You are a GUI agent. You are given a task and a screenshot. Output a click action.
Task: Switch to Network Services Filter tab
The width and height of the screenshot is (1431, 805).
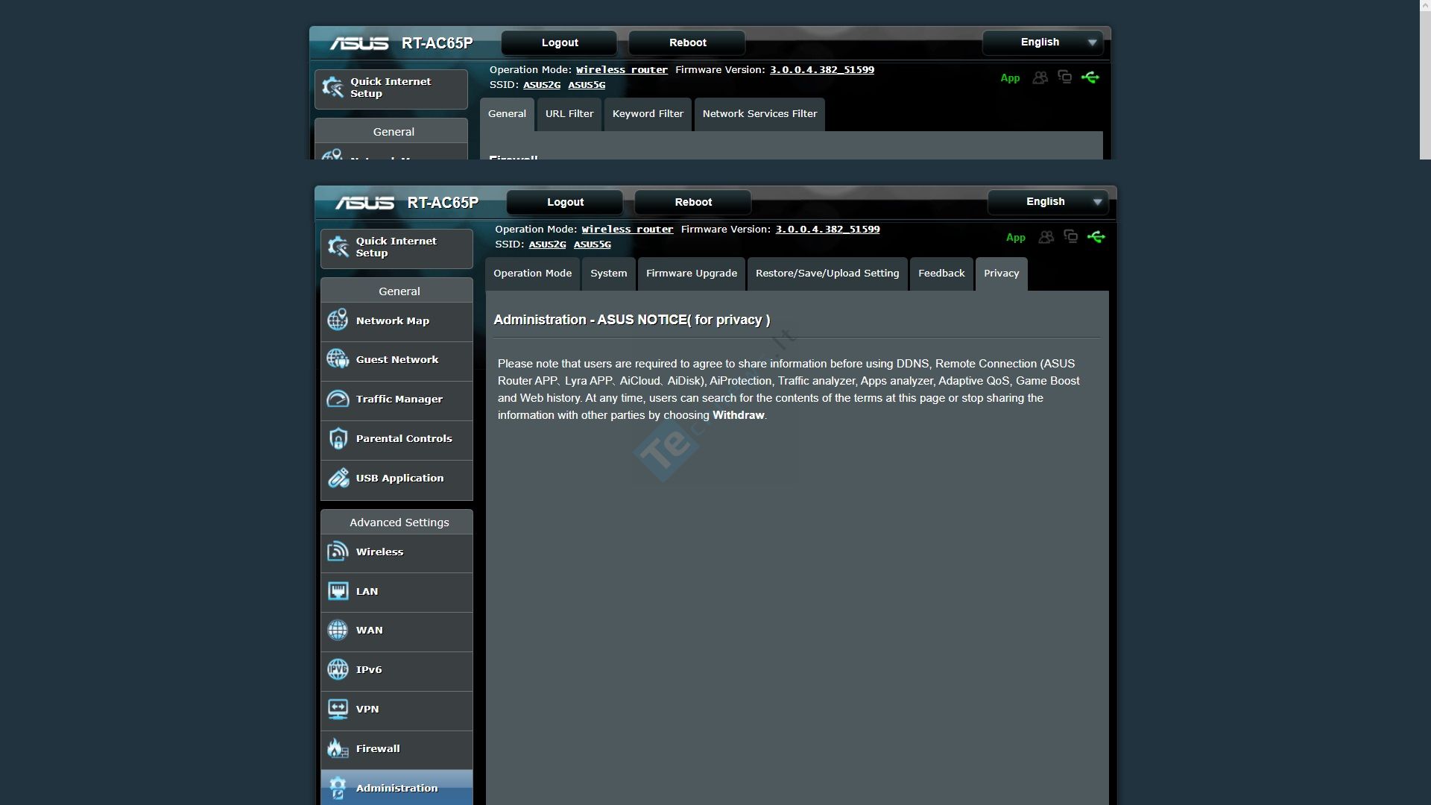[759, 114]
